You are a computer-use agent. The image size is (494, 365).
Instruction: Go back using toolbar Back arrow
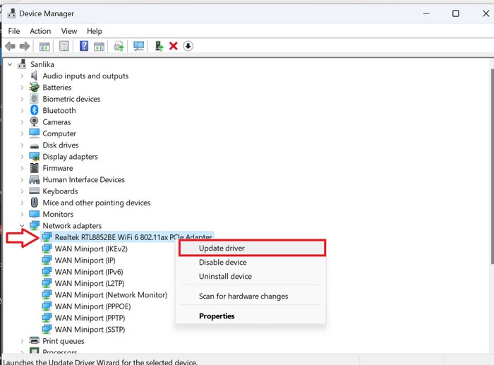pos(10,47)
